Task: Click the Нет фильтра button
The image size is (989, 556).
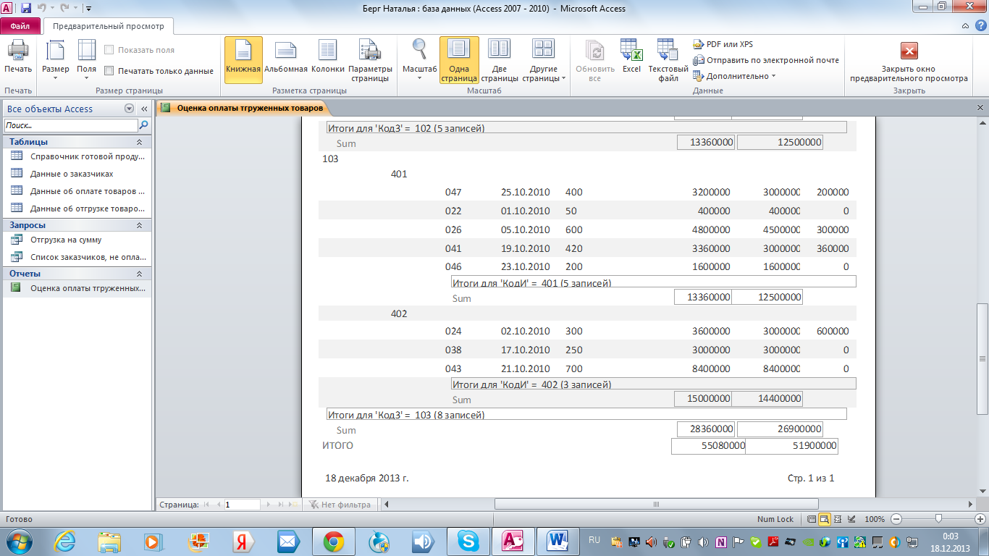Action: (x=340, y=505)
